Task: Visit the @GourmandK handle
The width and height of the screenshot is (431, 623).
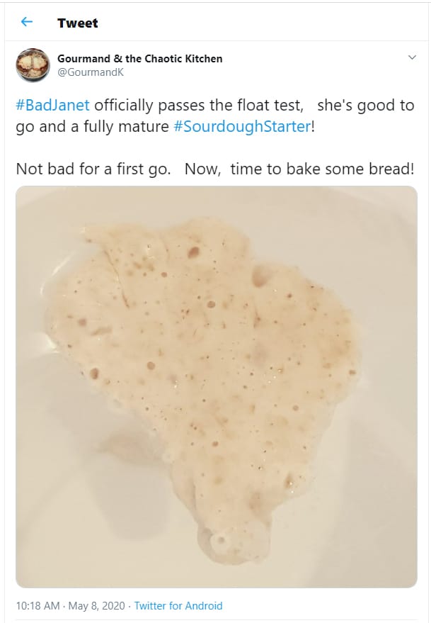Action: click(91, 72)
